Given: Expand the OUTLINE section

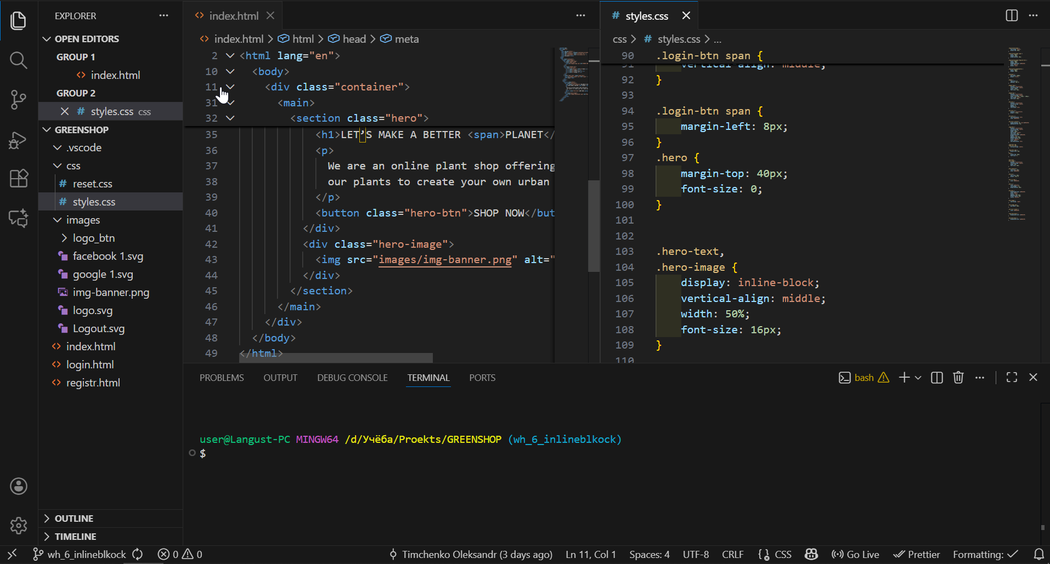Looking at the screenshot, I should [74, 519].
